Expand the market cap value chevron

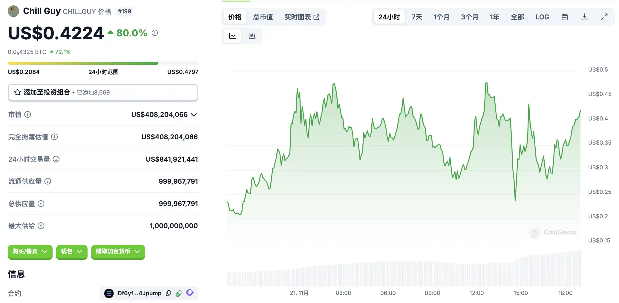pos(194,115)
